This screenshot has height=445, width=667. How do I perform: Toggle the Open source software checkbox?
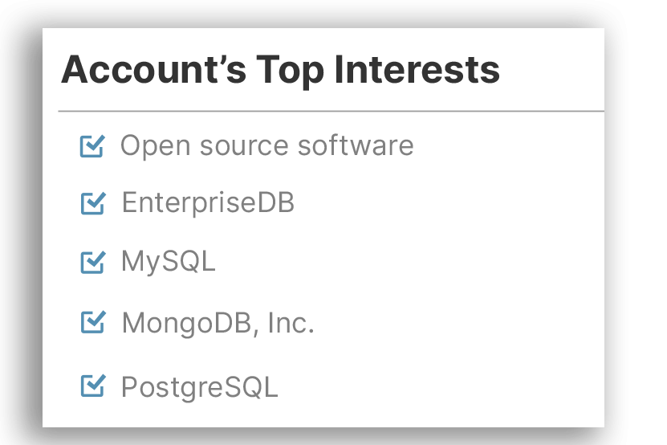[x=92, y=146]
